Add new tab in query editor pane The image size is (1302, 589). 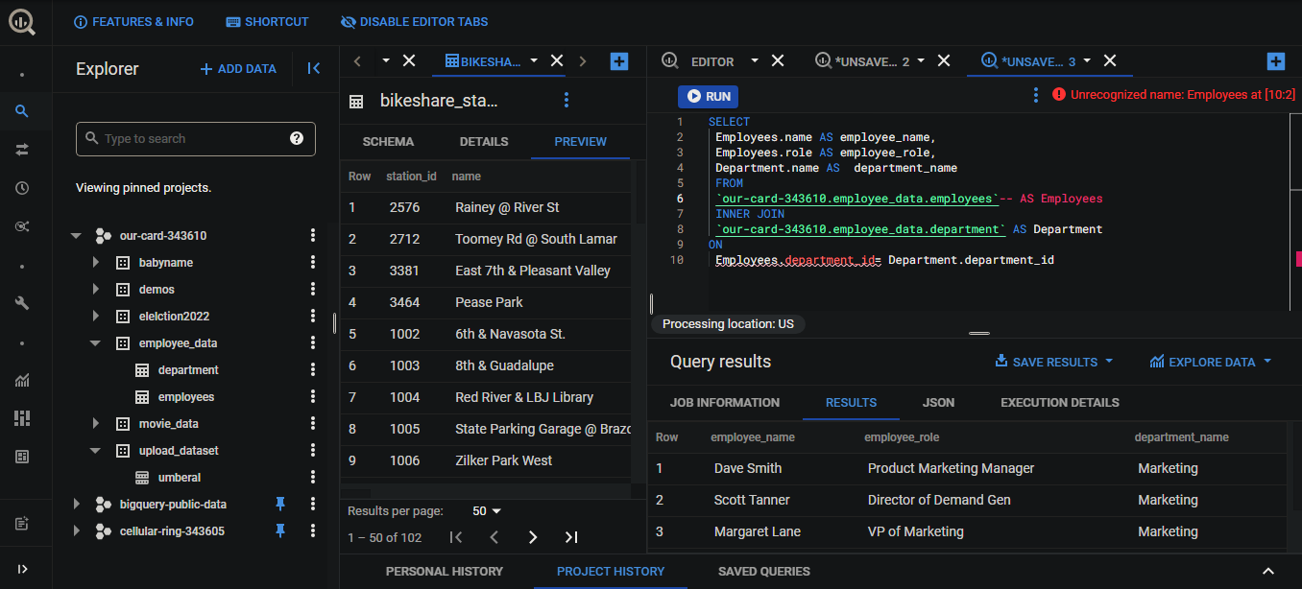pos(1275,61)
